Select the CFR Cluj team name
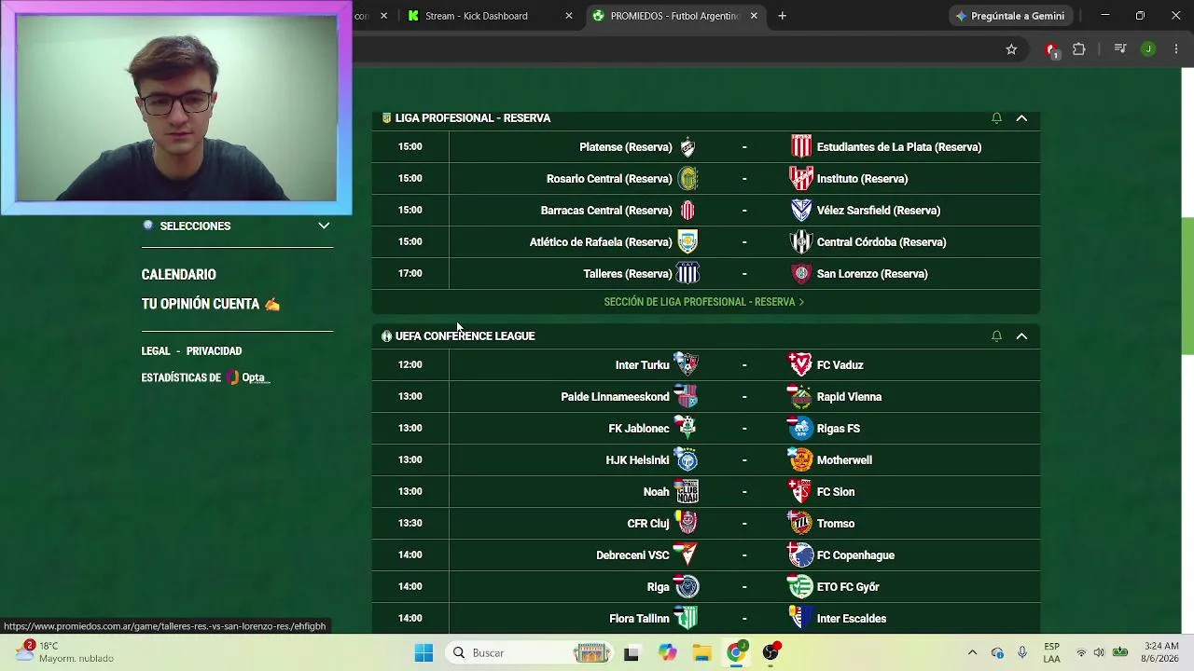The height and width of the screenshot is (671, 1194). tap(648, 524)
